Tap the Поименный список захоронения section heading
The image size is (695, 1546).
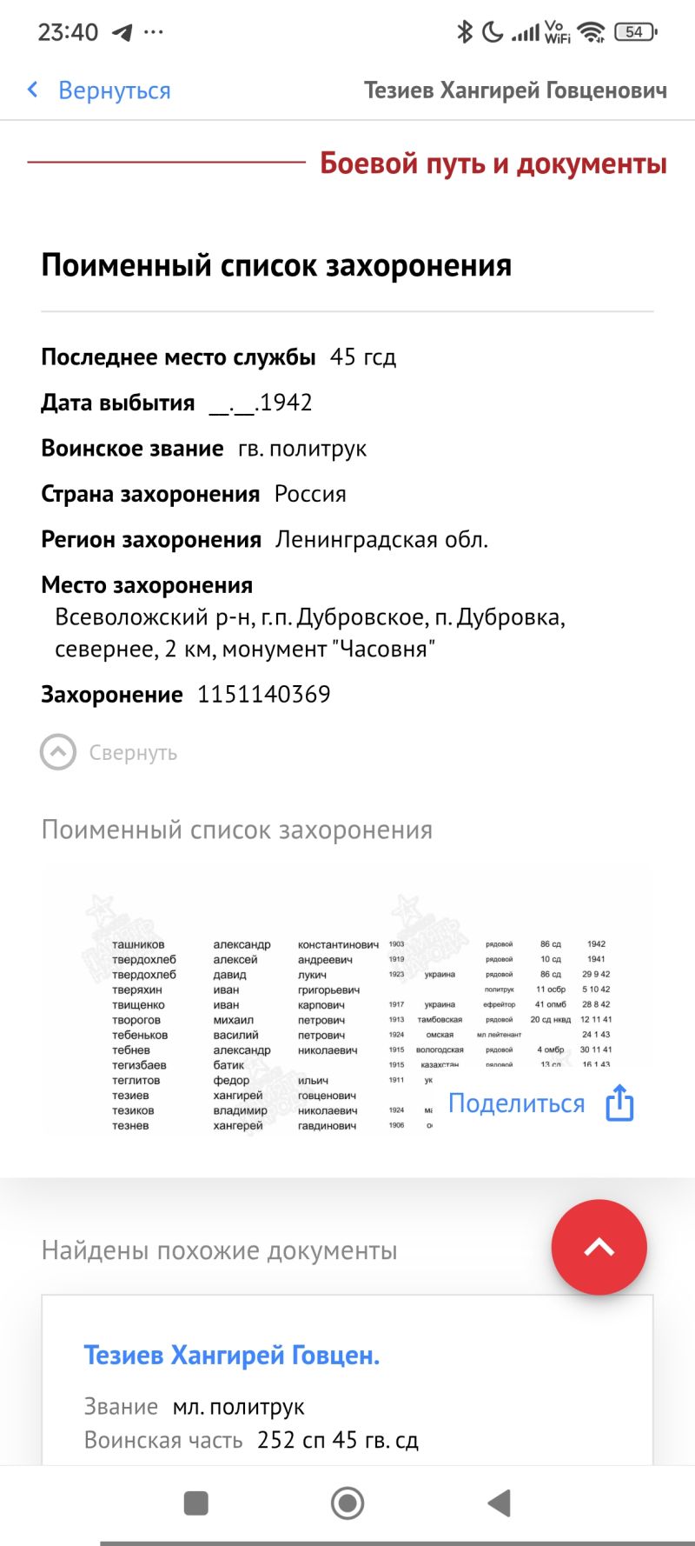tap(276, 265)
